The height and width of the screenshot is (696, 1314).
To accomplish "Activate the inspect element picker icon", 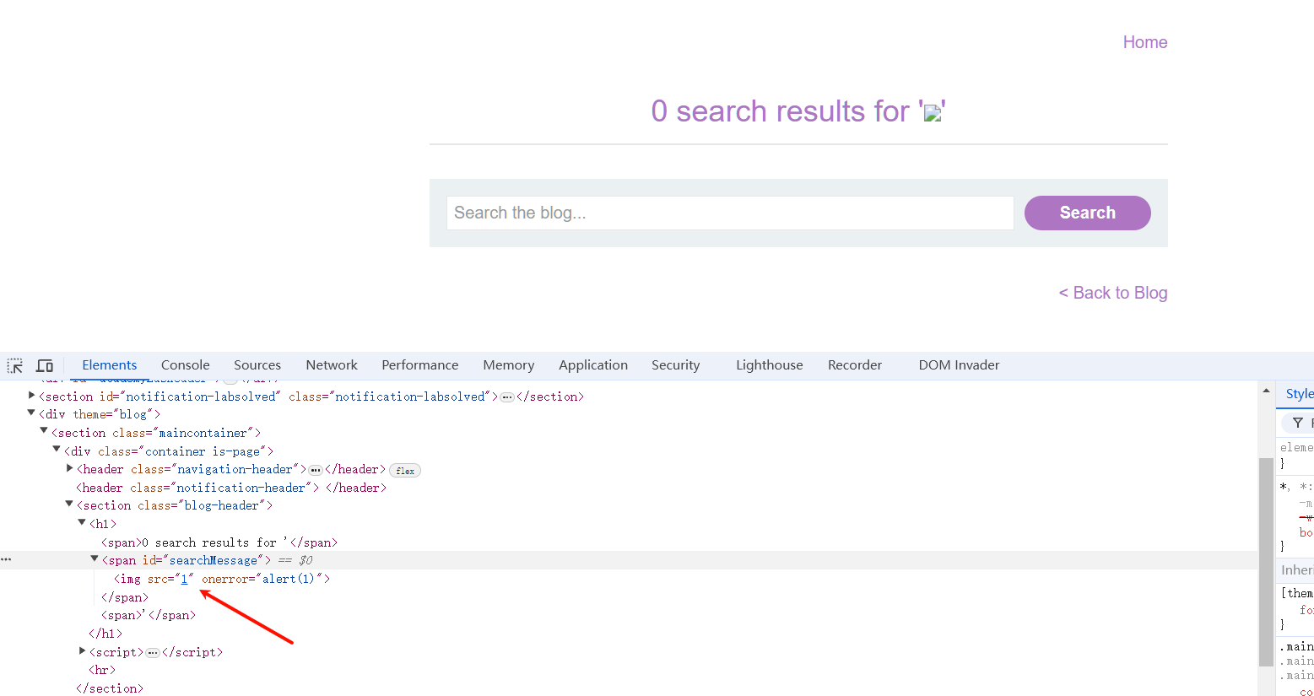I will coord(15,365).
